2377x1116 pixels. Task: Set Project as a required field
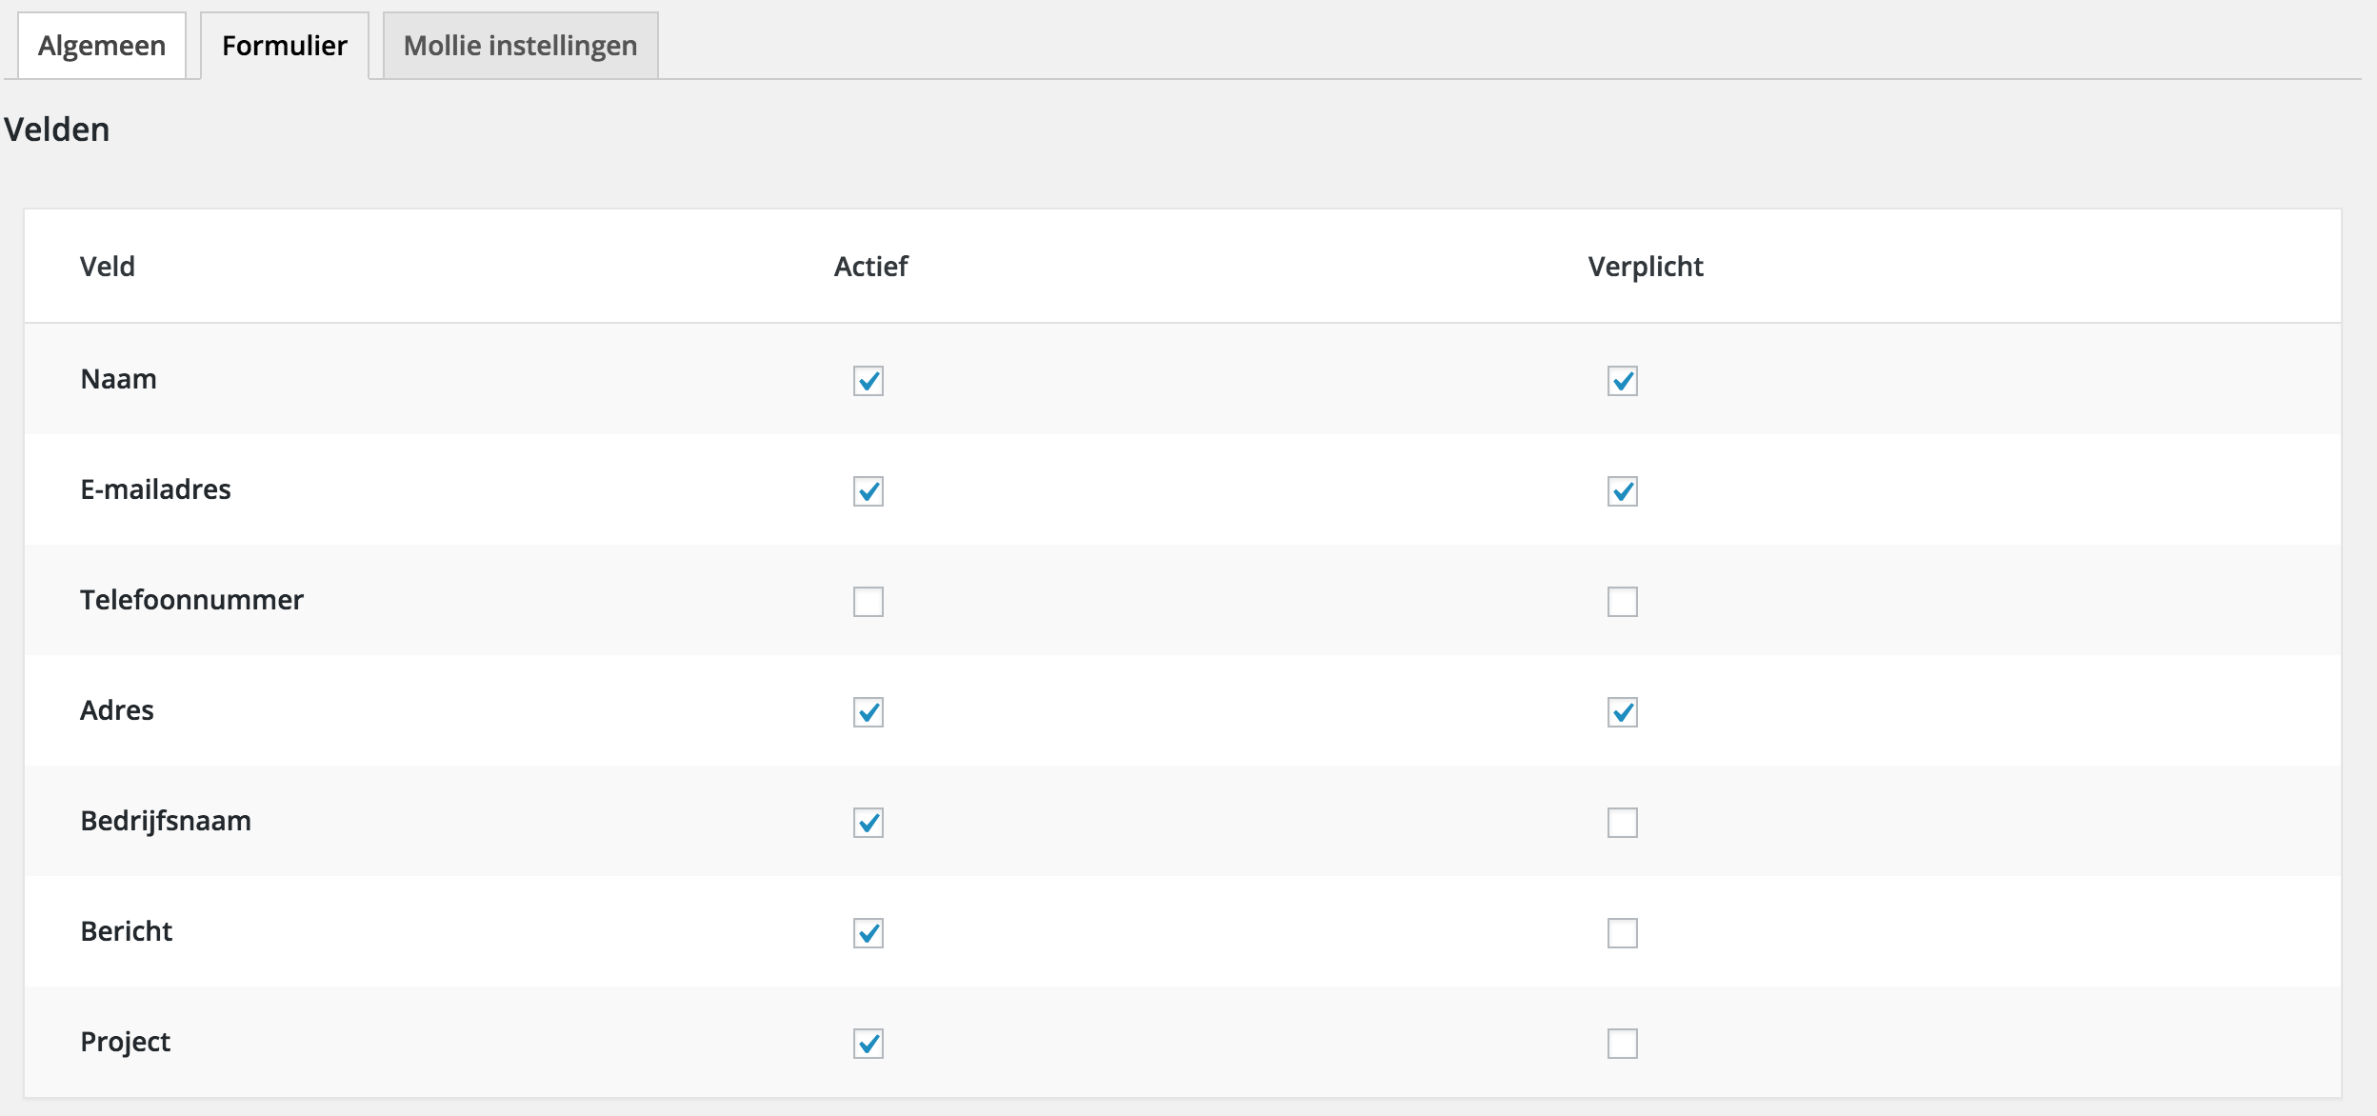[1623, 1044]
